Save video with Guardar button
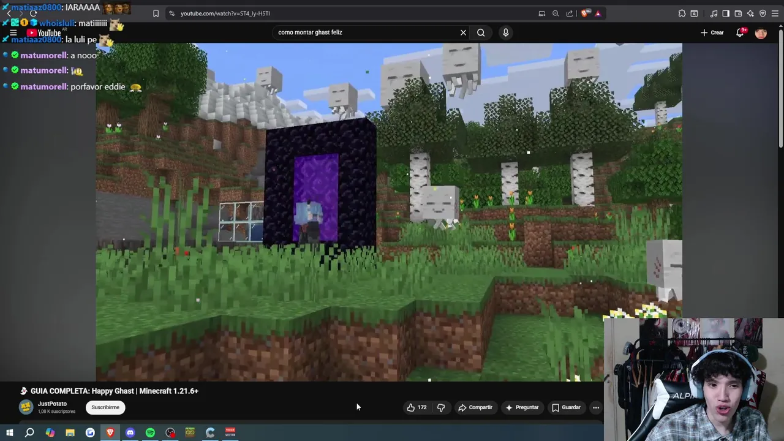The image size is (784, 441). (566, 407)
